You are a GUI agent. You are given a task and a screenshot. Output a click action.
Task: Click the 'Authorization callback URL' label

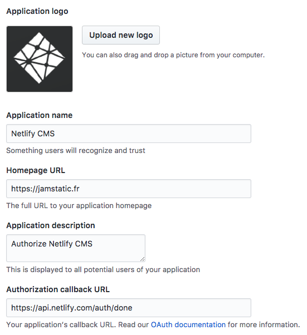(58, 289)
